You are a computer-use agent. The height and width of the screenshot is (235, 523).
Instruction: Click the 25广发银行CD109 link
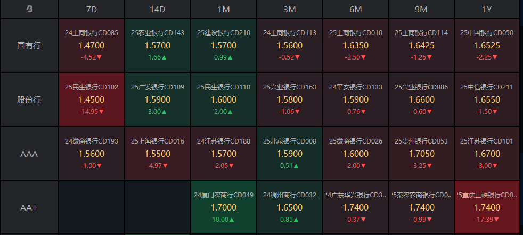pos(158,87)
